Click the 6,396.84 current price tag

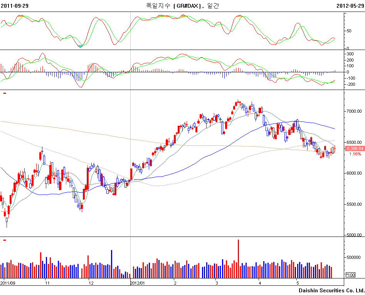tap(354, 148)
